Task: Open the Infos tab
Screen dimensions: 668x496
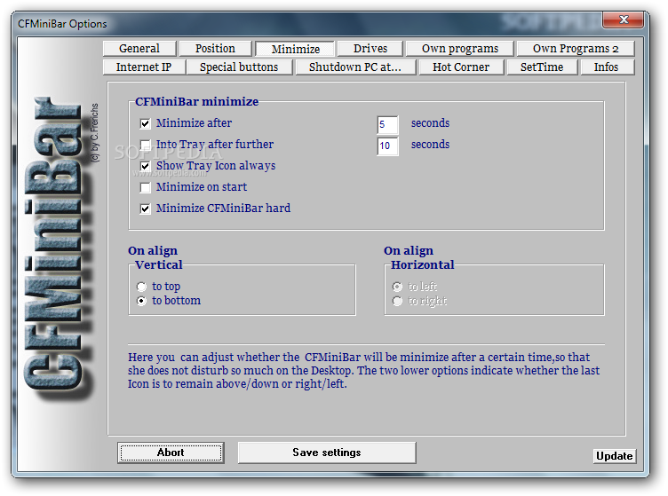Action: click(x=606, y=67)
